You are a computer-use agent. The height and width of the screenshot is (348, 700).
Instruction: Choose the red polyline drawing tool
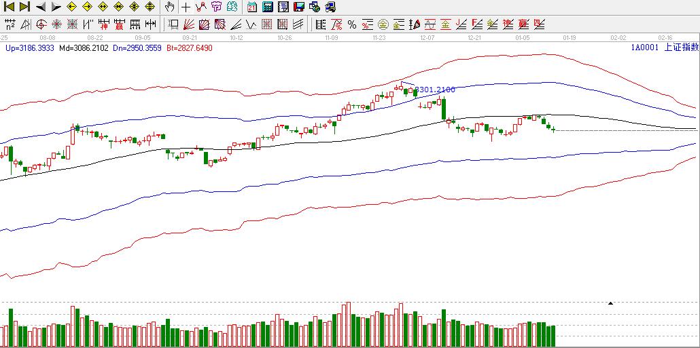[x=200, y=7]
